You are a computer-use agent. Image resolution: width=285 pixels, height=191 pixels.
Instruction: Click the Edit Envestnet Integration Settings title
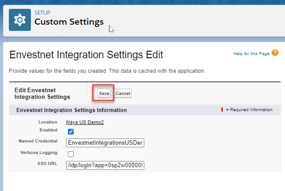(x=42, y=94)
